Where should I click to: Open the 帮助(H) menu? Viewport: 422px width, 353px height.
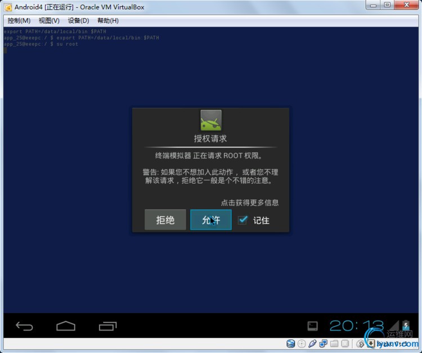pos(108,21)
